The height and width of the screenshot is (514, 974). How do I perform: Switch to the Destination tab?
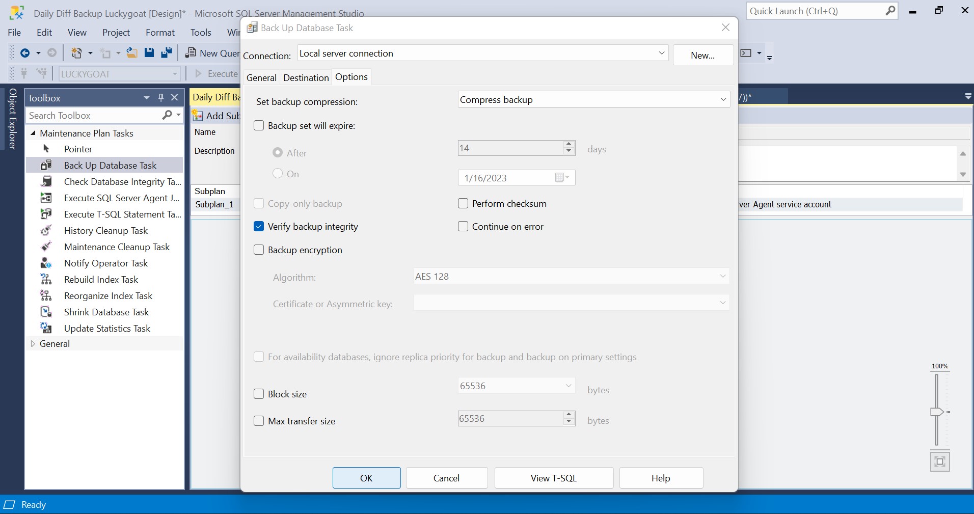[306, 77]
